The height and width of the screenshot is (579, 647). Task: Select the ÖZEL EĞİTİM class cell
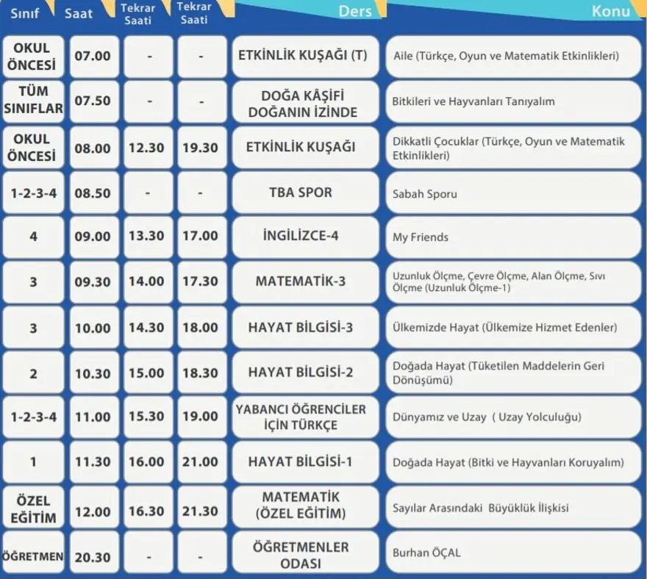click(32, 509)
